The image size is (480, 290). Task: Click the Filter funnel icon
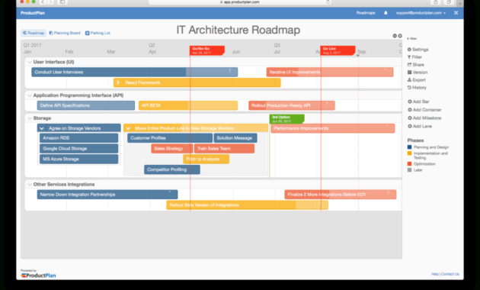pos(409,57)
